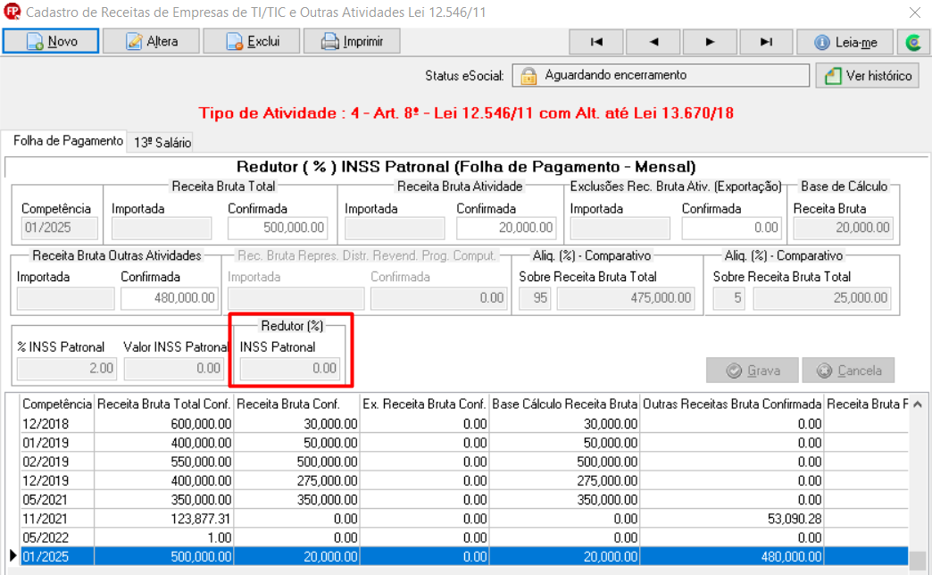Click the Status eSocial field Aguardando encerramento
The height and width of the screenshot is (575, 932).
pos(661,76)
